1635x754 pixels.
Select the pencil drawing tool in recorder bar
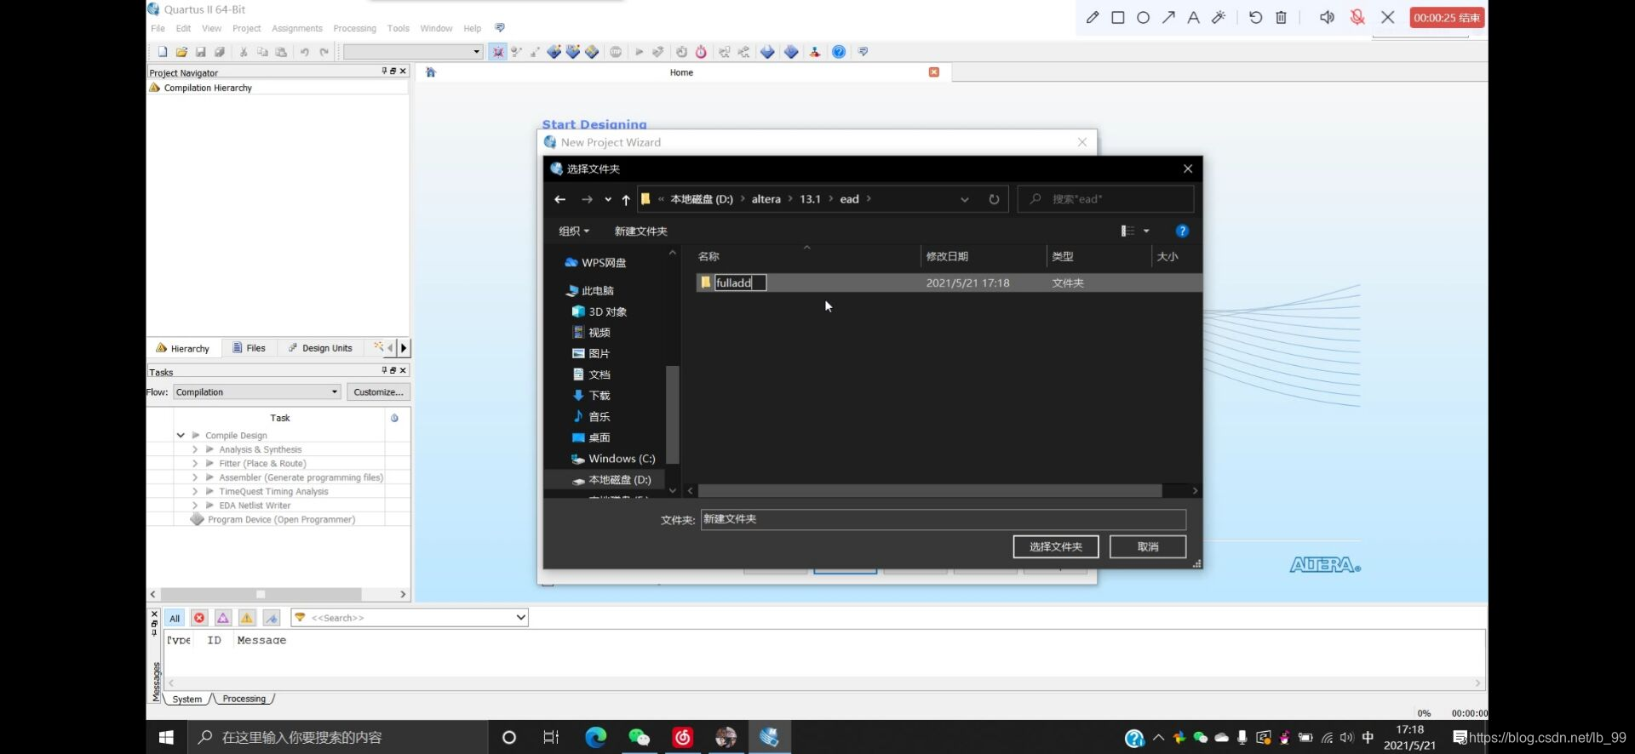tap(1093, 17)
